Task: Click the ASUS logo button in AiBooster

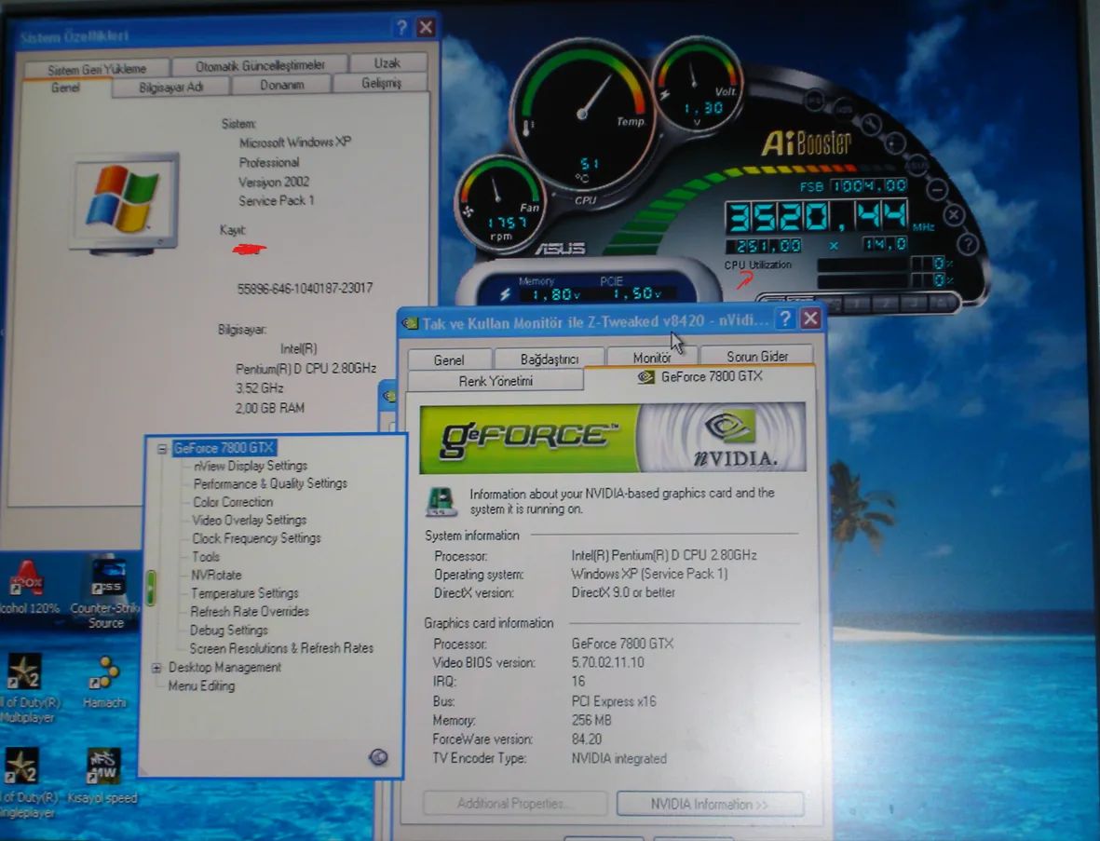Action: (x=916, y=166)
